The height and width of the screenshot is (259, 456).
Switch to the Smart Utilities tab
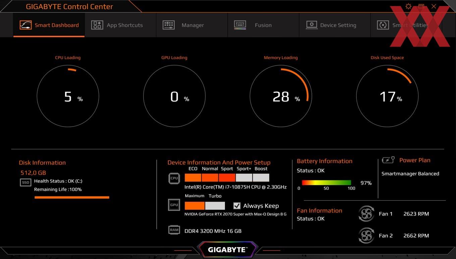tap(406, 25)
